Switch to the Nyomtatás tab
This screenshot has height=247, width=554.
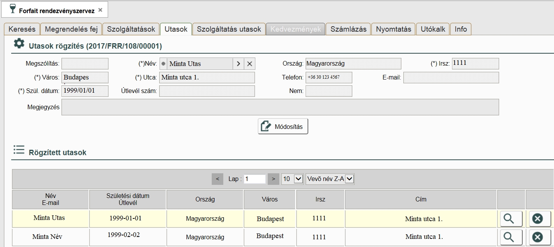(x=393, y=29)
